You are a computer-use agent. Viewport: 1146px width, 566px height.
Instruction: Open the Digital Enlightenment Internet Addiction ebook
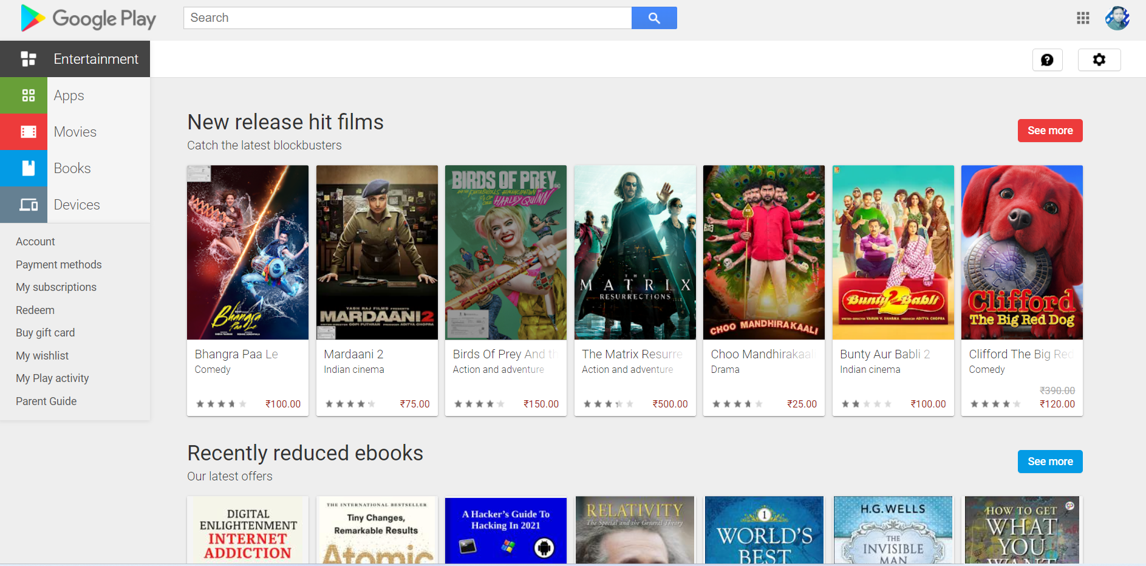coord(248,530)
